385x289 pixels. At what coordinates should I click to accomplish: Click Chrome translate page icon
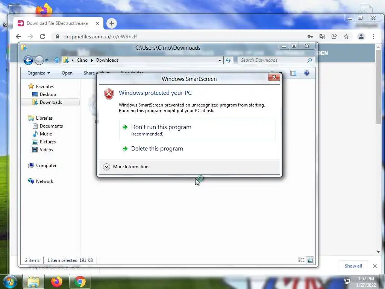pos(322,37)
